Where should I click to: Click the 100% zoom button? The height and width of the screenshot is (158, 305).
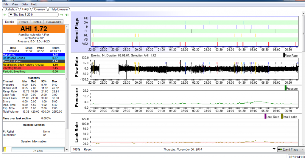click(77, 149)
